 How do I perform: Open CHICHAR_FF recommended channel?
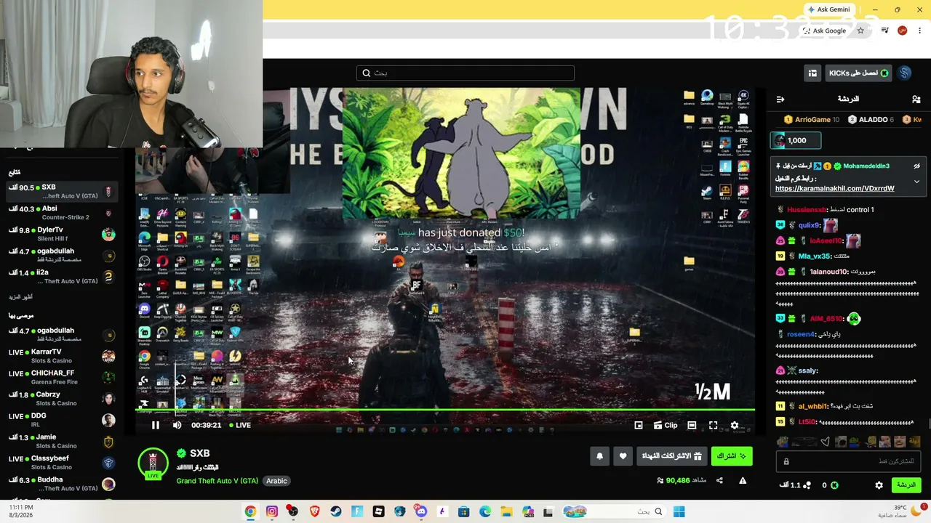(x=62, y=378)
